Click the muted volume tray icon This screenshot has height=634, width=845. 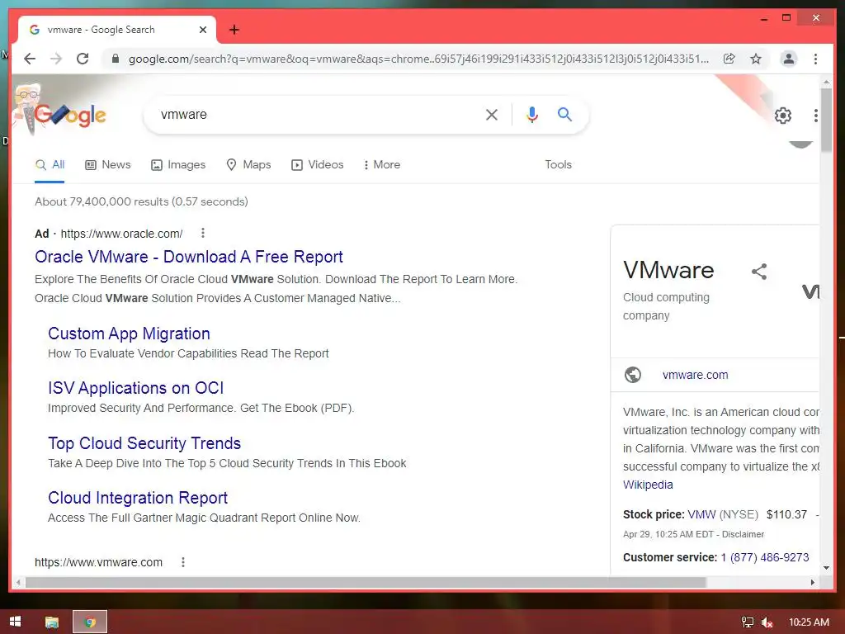(767, 622)
